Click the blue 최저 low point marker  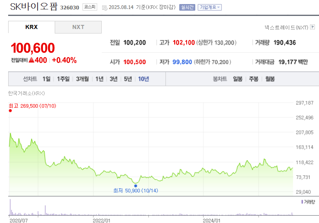click(136, 186)
